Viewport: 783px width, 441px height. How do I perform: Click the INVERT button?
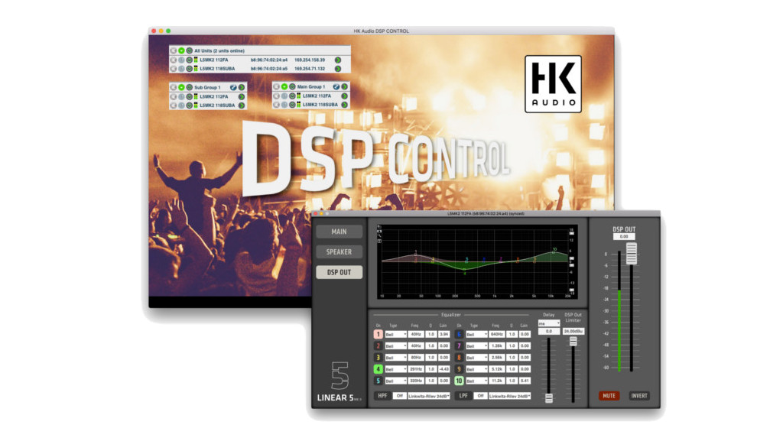click(x=639, y=396)
